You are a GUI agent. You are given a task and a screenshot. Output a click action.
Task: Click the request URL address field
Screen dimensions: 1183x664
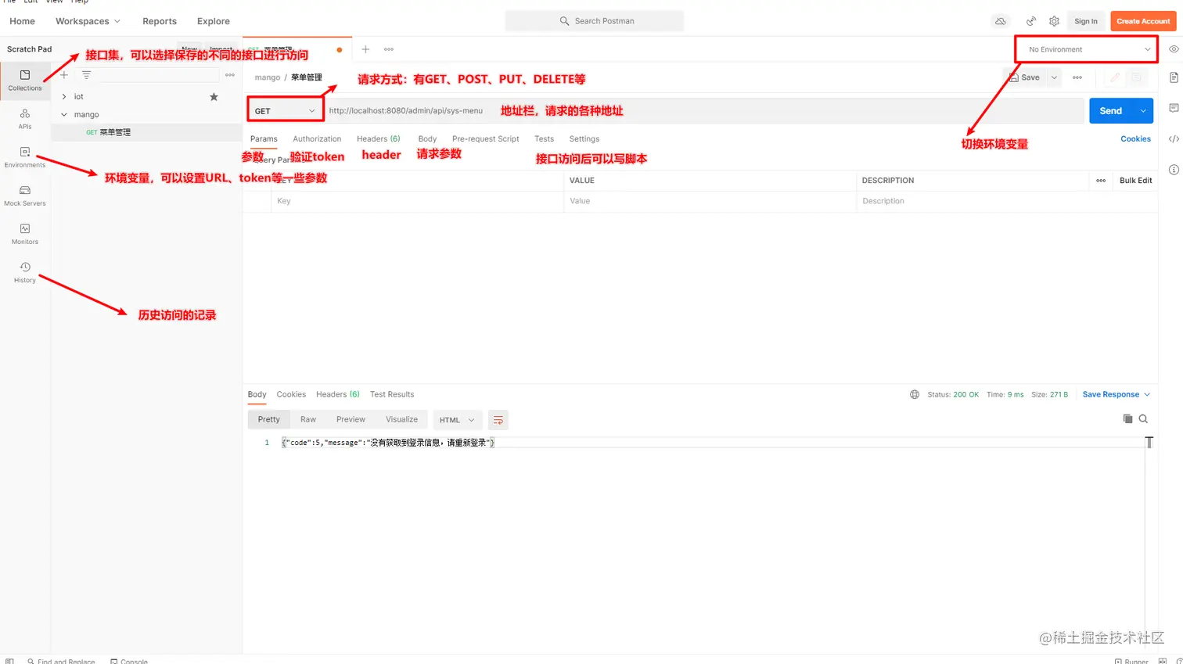(704, 111)
